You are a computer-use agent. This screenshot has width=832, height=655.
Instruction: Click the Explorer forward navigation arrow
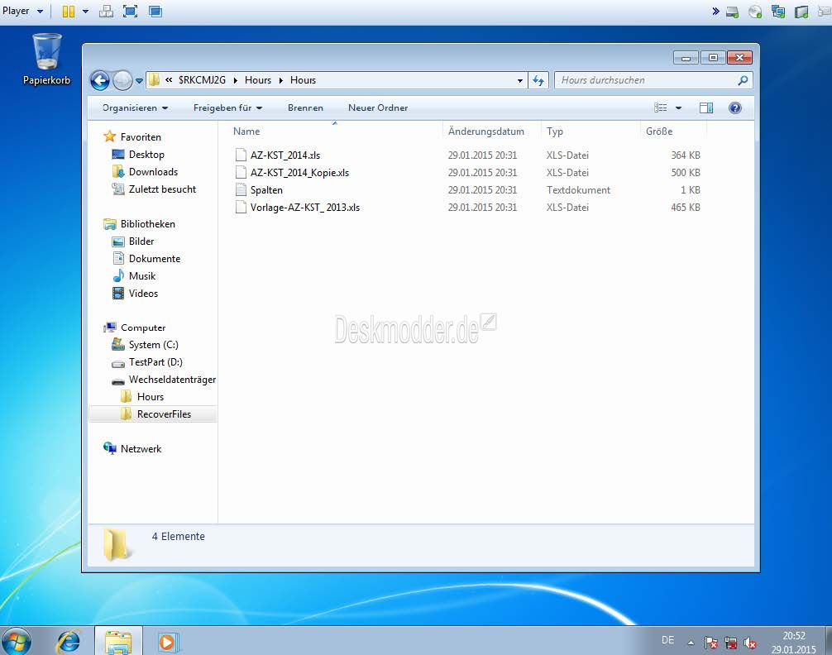[x=122, y=81]
